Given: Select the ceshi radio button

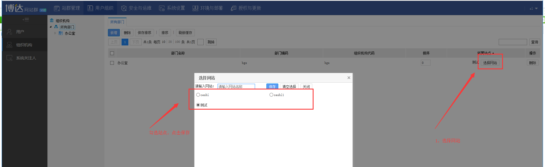Looking at the screenshot, I should click(198, 95).
